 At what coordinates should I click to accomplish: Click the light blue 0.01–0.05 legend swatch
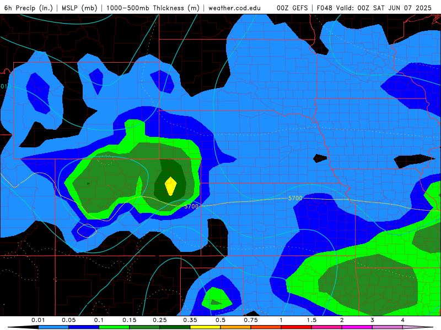point(53,327)
